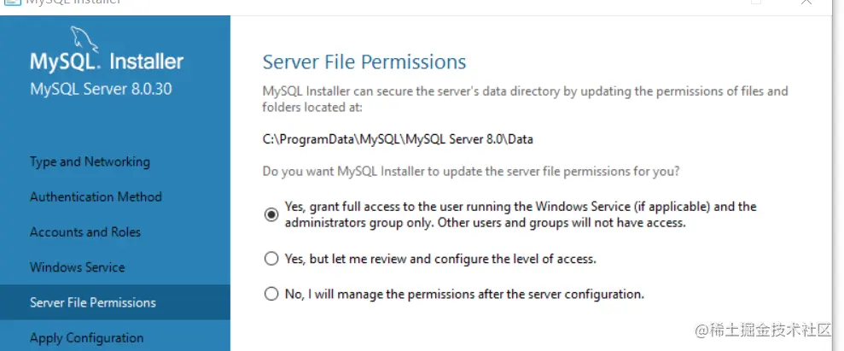
Task: Click the Server File Permissions heading
Action: pos(364,61)
